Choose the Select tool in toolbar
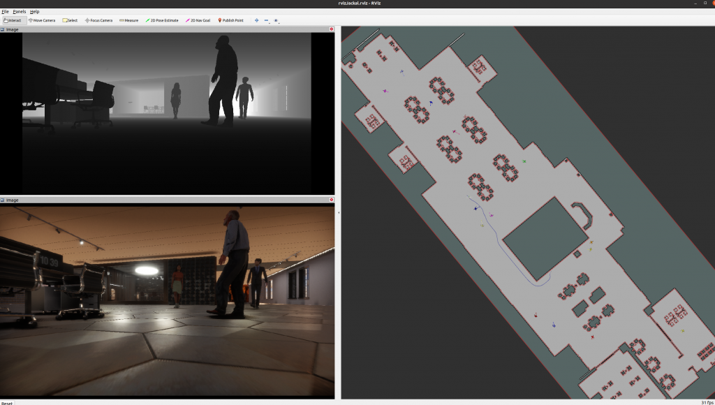The width and height of the screenshot is (715, 405). [70, 20]
